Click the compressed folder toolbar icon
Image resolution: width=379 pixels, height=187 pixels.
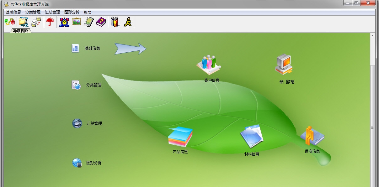tap(23, 22)
